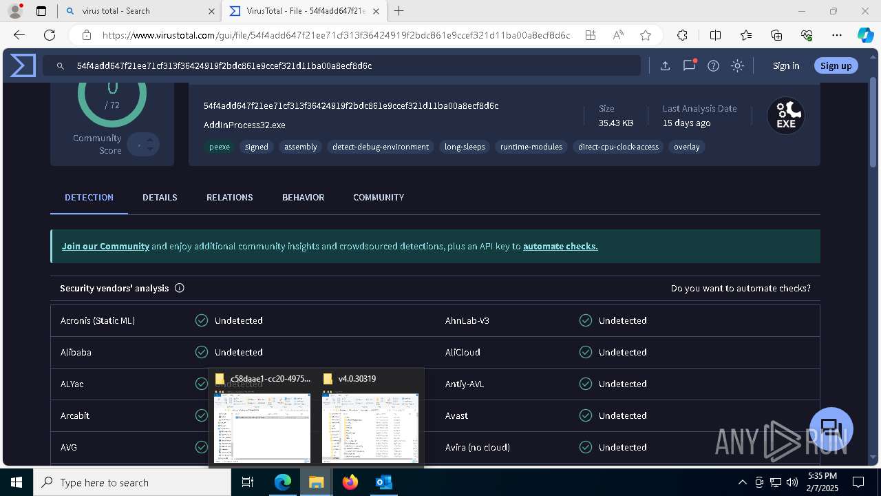The height and width of the screenshot is (496, 881).
Task: Refresh the page with reload icon
Action: pos(50,35)
